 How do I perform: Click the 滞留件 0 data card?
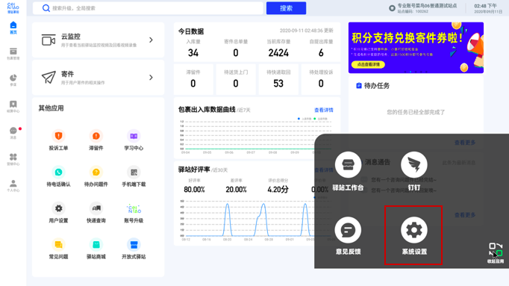193,79
